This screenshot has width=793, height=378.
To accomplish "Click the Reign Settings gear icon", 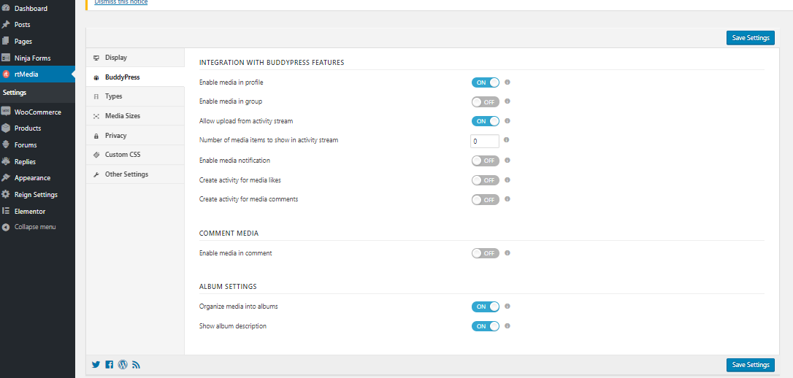I will coord(6,195).
